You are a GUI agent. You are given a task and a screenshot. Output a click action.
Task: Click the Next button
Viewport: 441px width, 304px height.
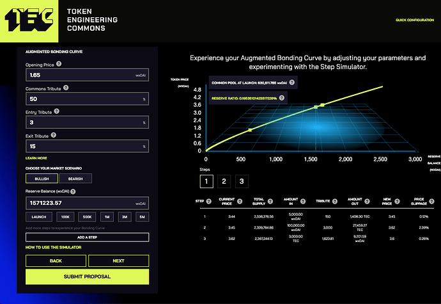118,261
